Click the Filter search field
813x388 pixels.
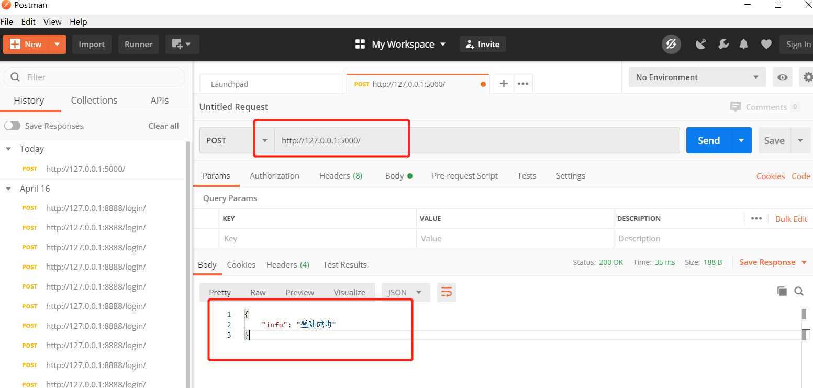94,77
